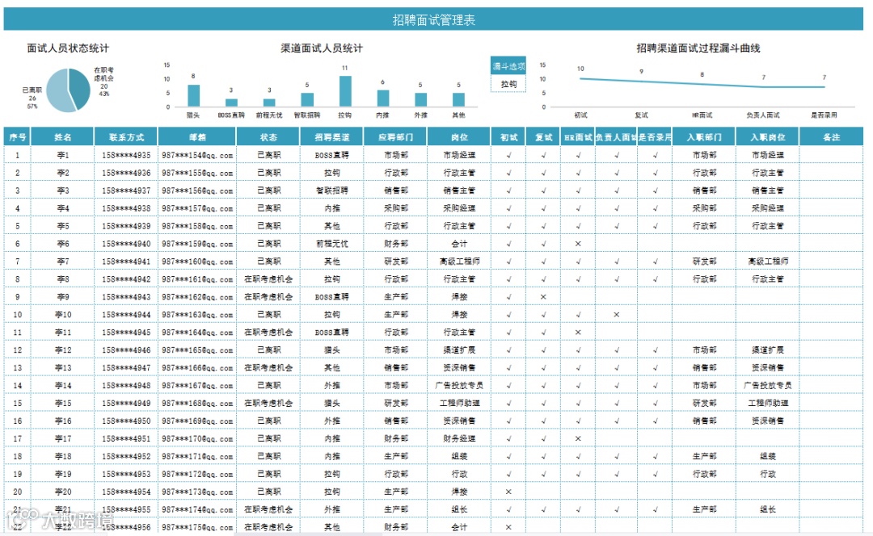Screen dimensions: 873x536
Task: Click the 渠道面试人员统计 chart title
Action: (x=321, y=48)
